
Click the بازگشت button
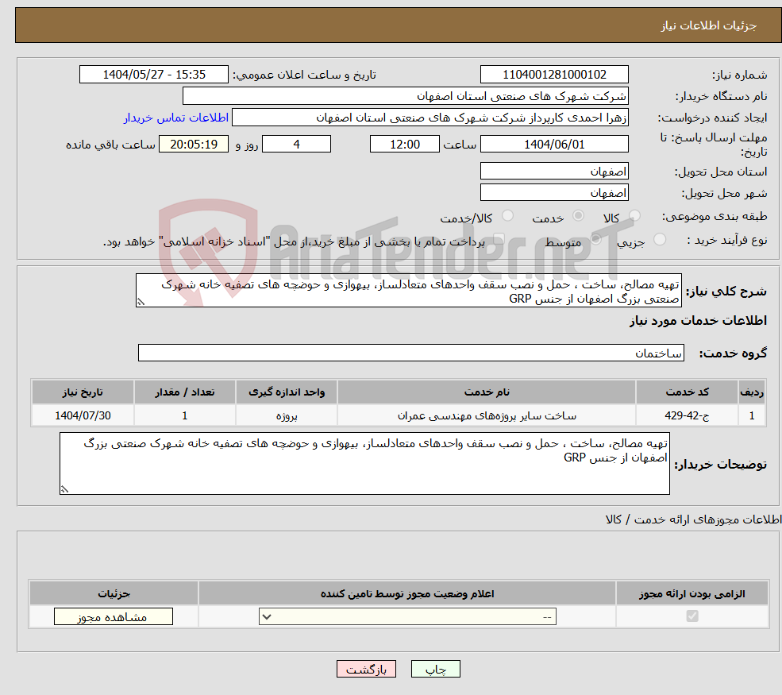pos(366,669)
